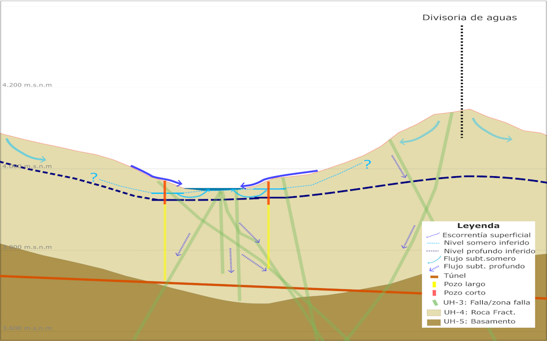
Task: Click the Flujo subt.somero legend symbol
Action: pos(433,259)
